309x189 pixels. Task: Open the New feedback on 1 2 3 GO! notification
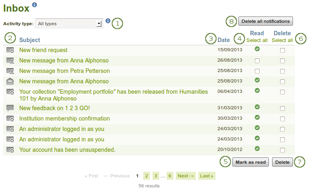tap(55, 108)
